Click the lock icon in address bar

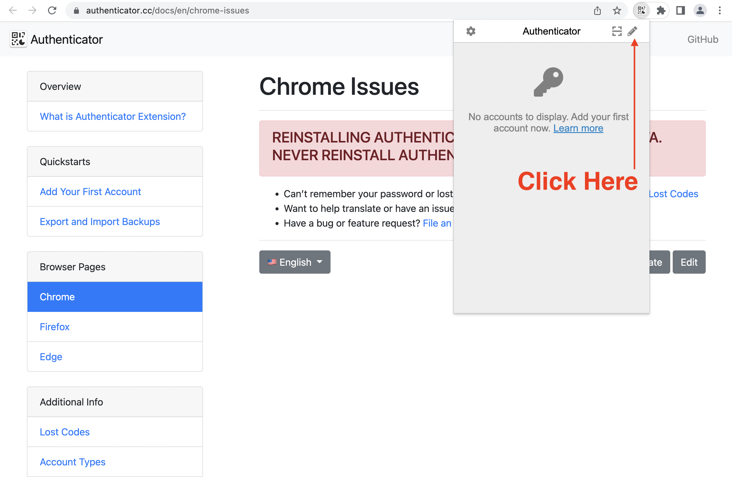pos(76,11)
